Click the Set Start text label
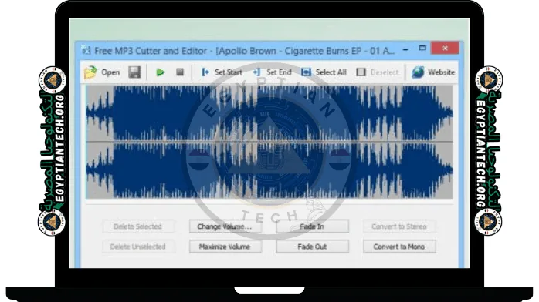The image size is (539, 302). coord(229,72)
